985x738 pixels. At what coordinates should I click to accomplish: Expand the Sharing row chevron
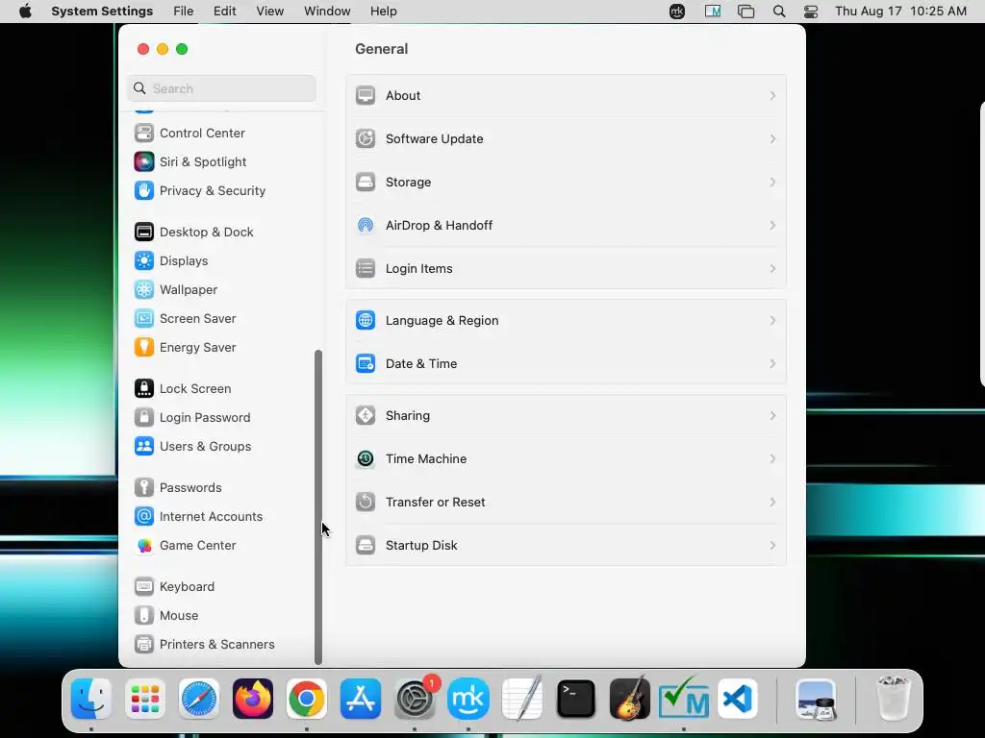tap(772, 415)
